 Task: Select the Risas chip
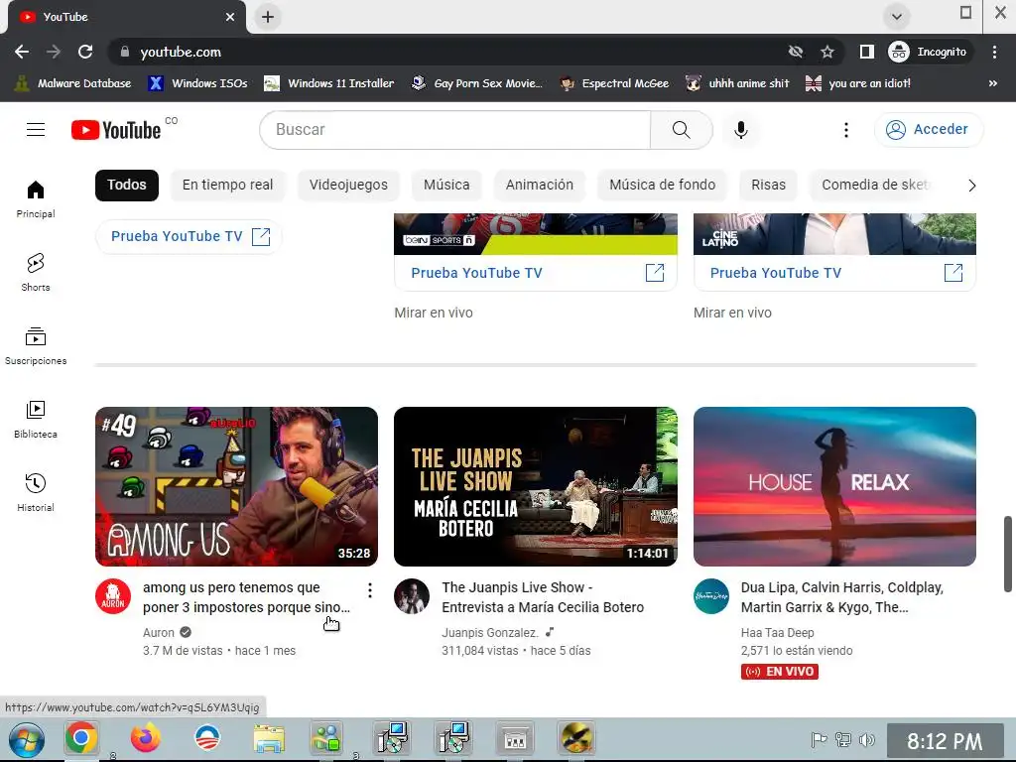click(769, 186)
